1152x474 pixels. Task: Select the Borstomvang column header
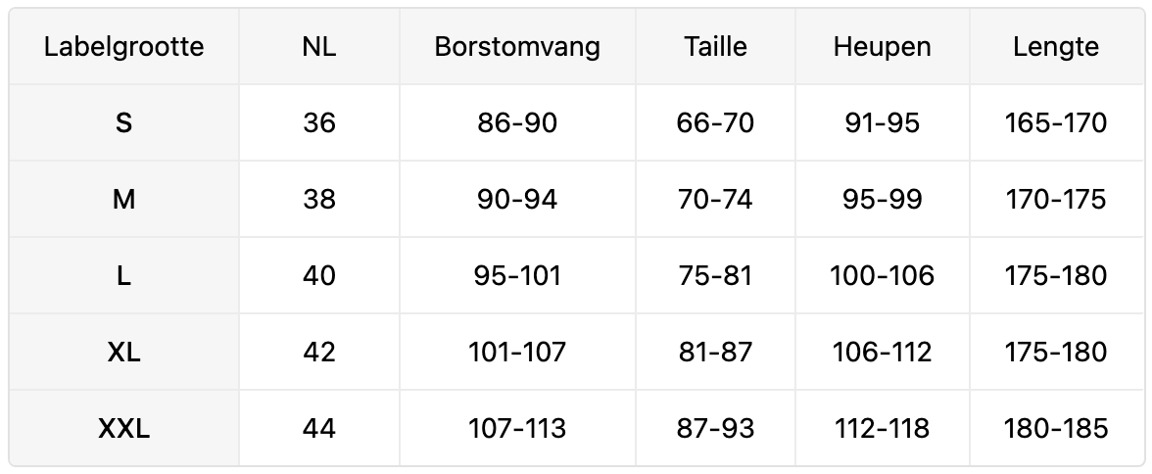tap(517, 47)
